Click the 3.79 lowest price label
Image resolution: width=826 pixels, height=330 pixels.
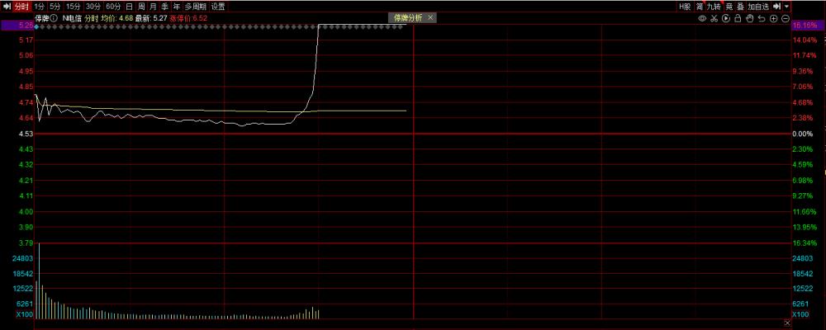(x=26, y=243)
